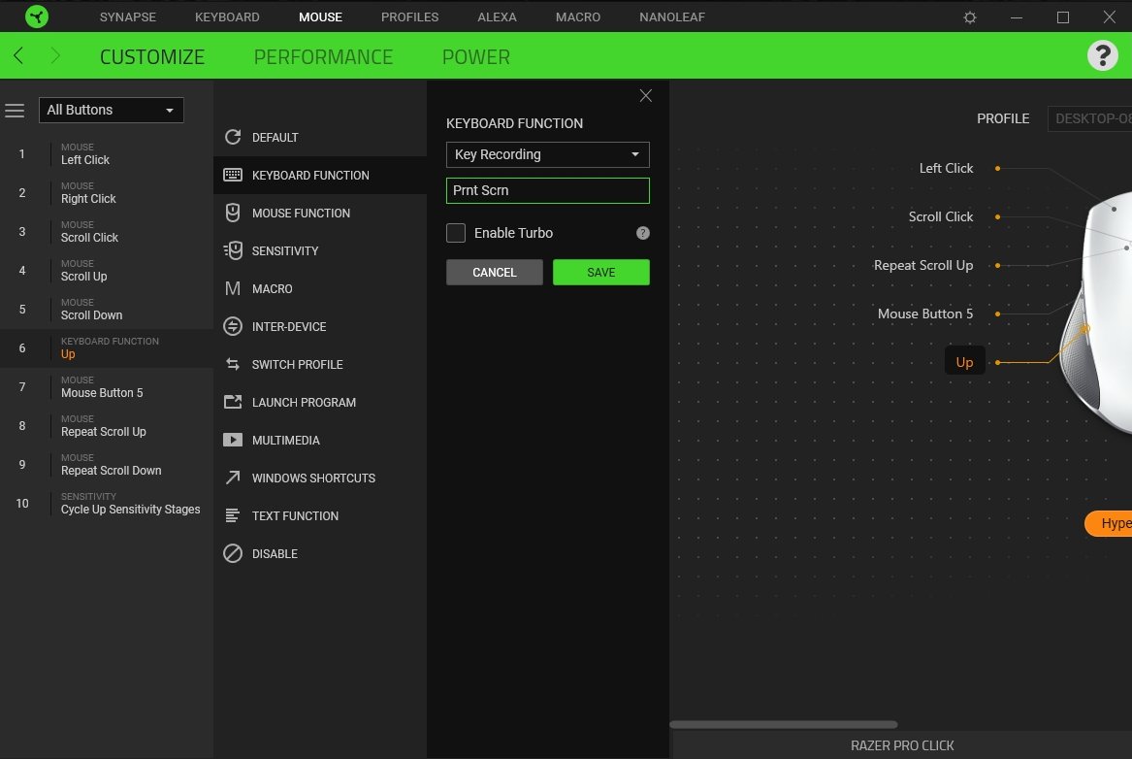Click the horizontal scrollbar under the mouse view
The image size is (1132, 759).
(x=784, y=724)
